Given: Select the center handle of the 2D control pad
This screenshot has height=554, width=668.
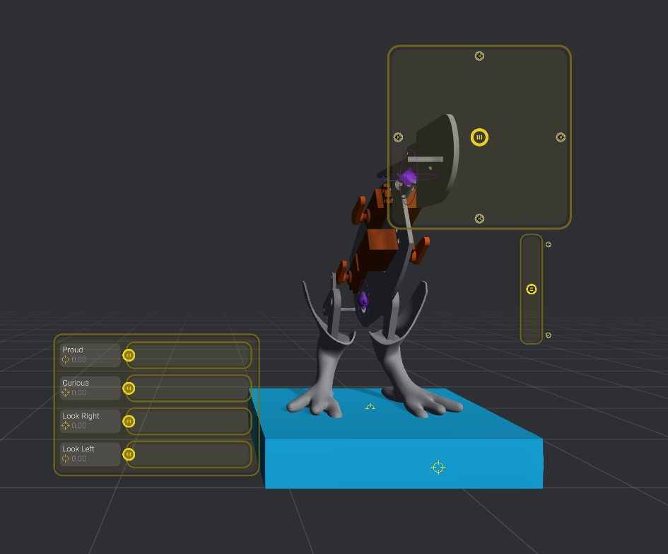Looking at the screenshot, I should coord(479,137).
